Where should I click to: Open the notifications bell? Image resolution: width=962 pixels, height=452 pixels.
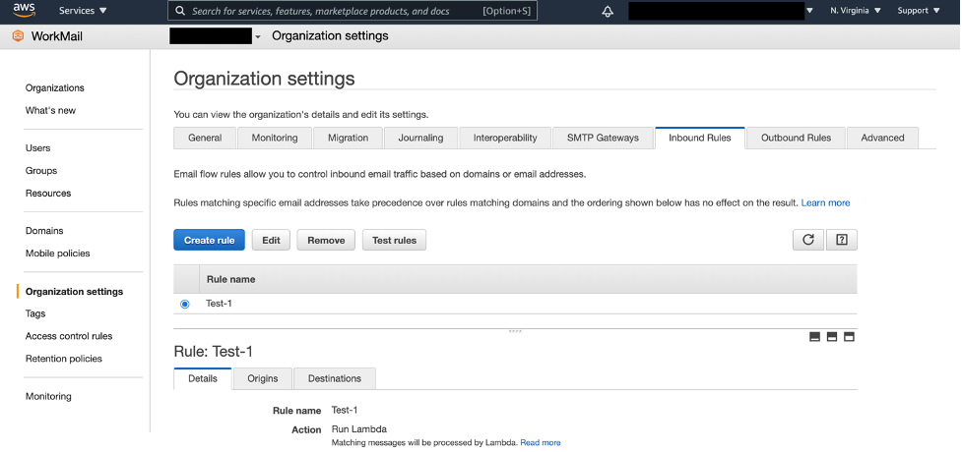click(x=608, y=11)
